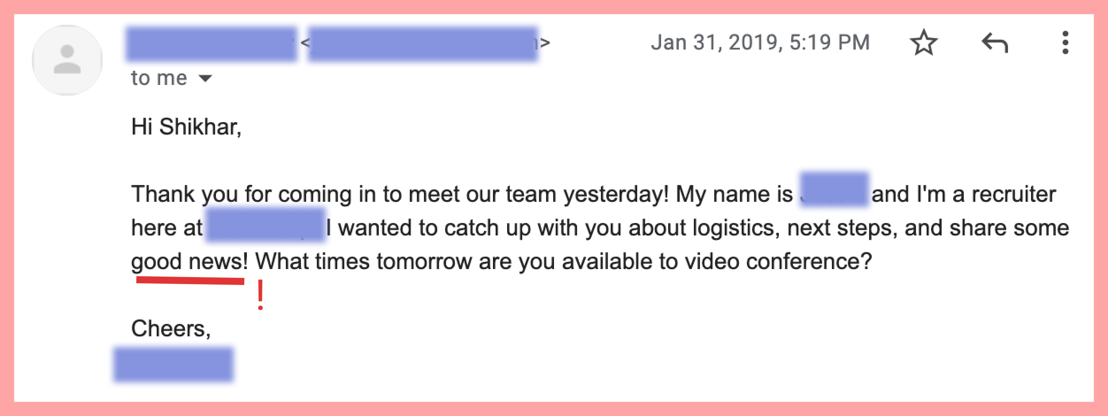The image size is (1108, 416).
Task: Click the "Hi Shikhar," greeting line
Action: [x=186, y=127]
